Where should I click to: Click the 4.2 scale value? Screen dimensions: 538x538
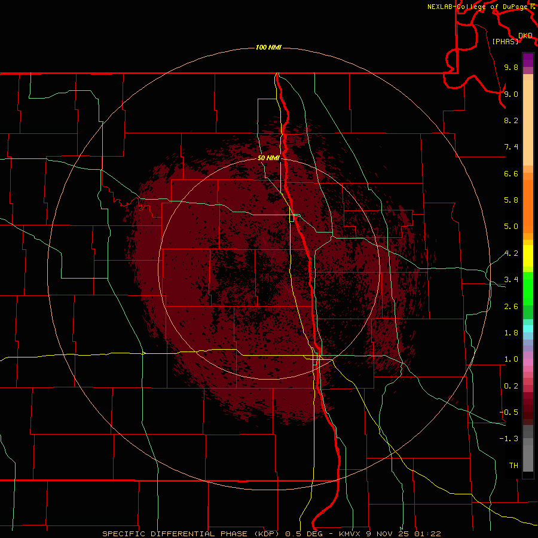coord(511,253)
